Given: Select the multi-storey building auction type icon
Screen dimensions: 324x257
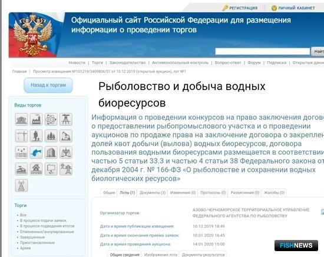Looking at the screenshot, I should pos(51,152).
